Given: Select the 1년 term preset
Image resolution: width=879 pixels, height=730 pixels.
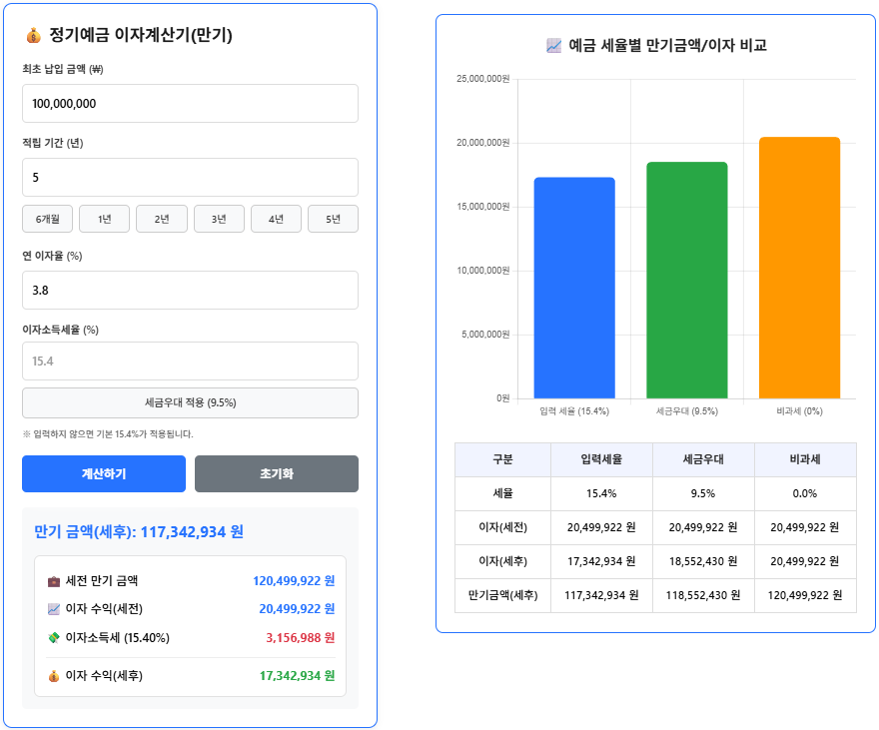Looking at the screenshot, I should tap(104, 218).
